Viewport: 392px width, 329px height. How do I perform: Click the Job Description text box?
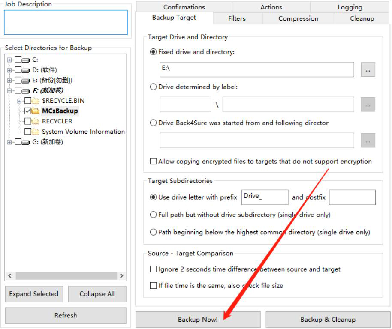(66, 22)
